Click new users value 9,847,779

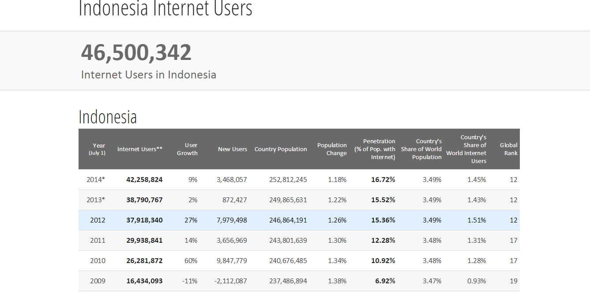click(x=232, y=260)
